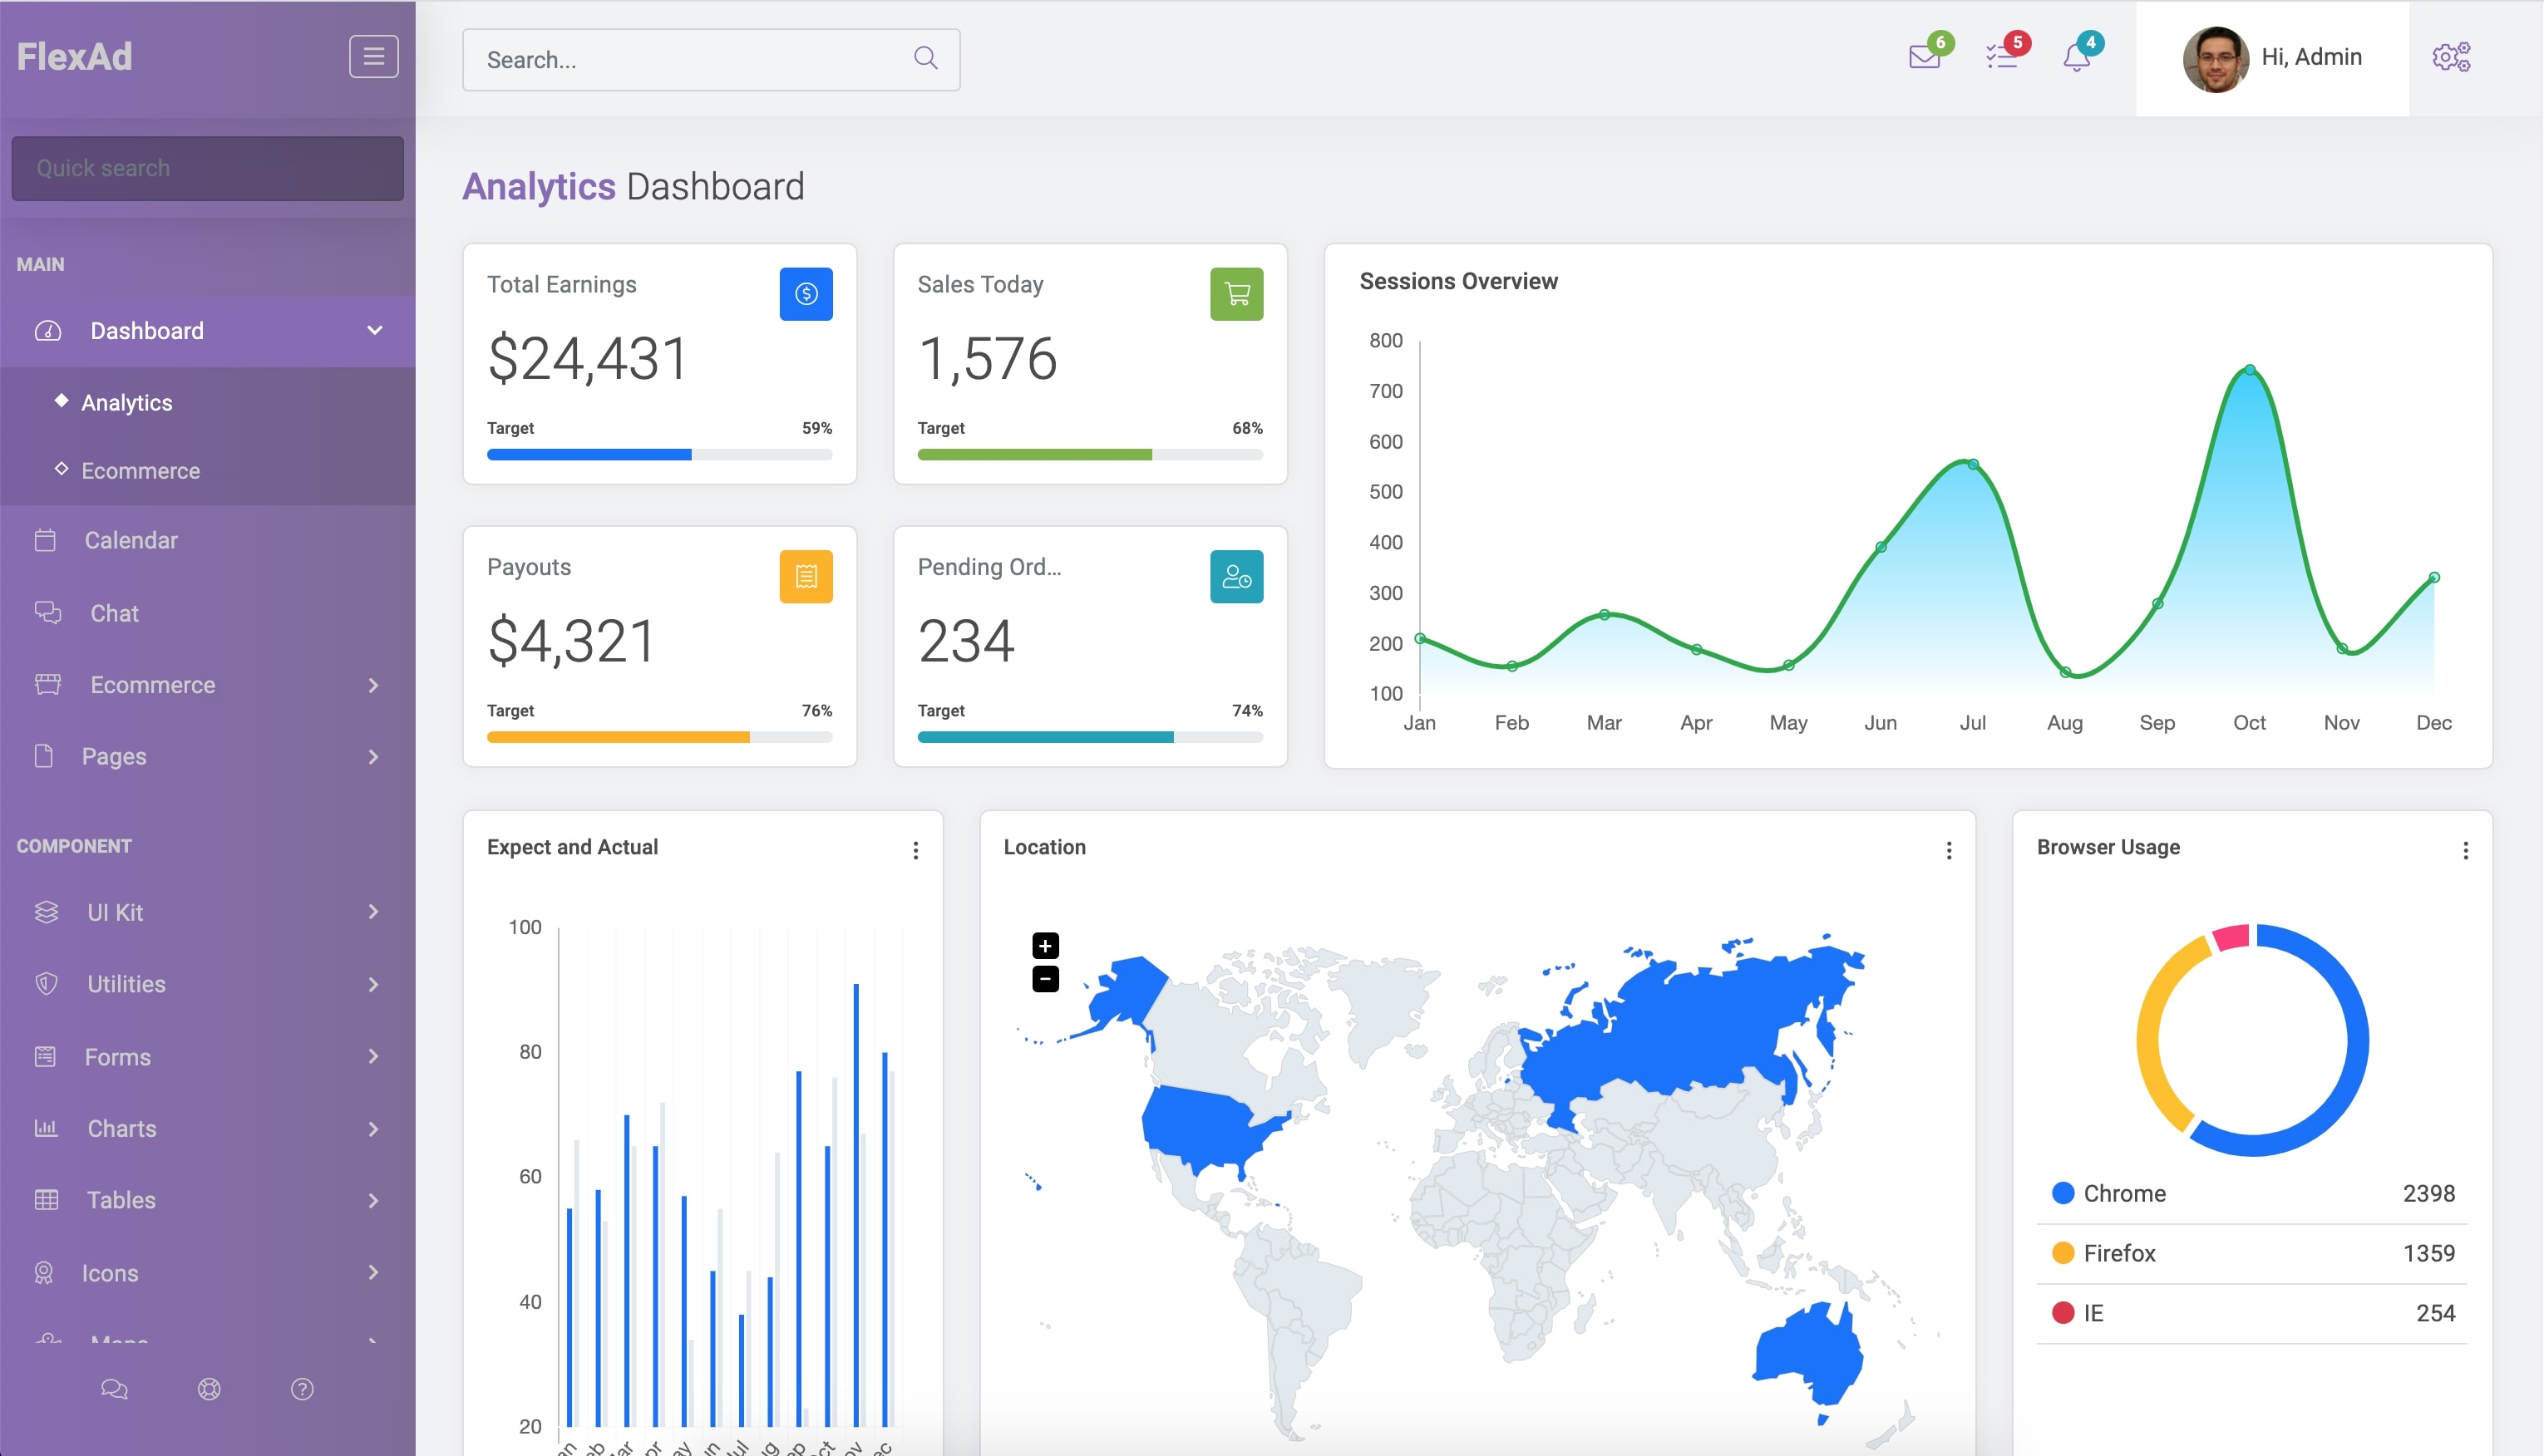Toggle the sidebar with hamburger button

373,57
